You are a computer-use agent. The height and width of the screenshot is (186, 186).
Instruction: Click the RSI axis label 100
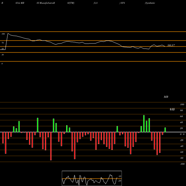[x=3, y=34]
